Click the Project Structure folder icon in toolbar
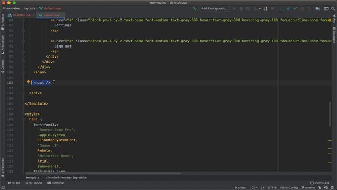 click(x=318, y=8)
